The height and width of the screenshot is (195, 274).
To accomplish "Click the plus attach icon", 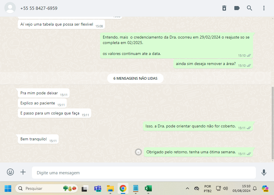I will coord(23,172).
